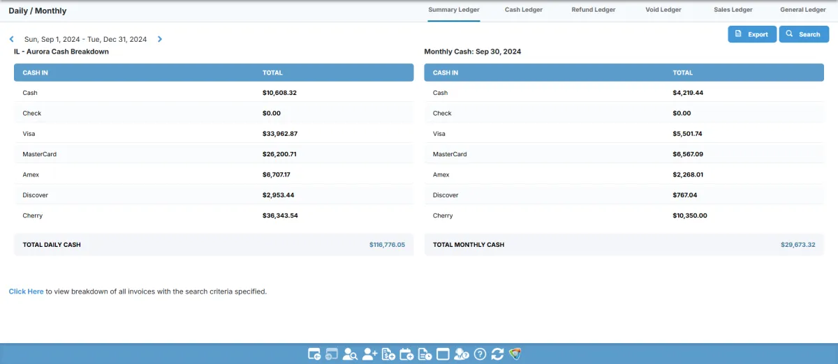Click monthly MasterCard total $6,567.09
This screenshot has width=838, height=364.
[x=688, y=154]
